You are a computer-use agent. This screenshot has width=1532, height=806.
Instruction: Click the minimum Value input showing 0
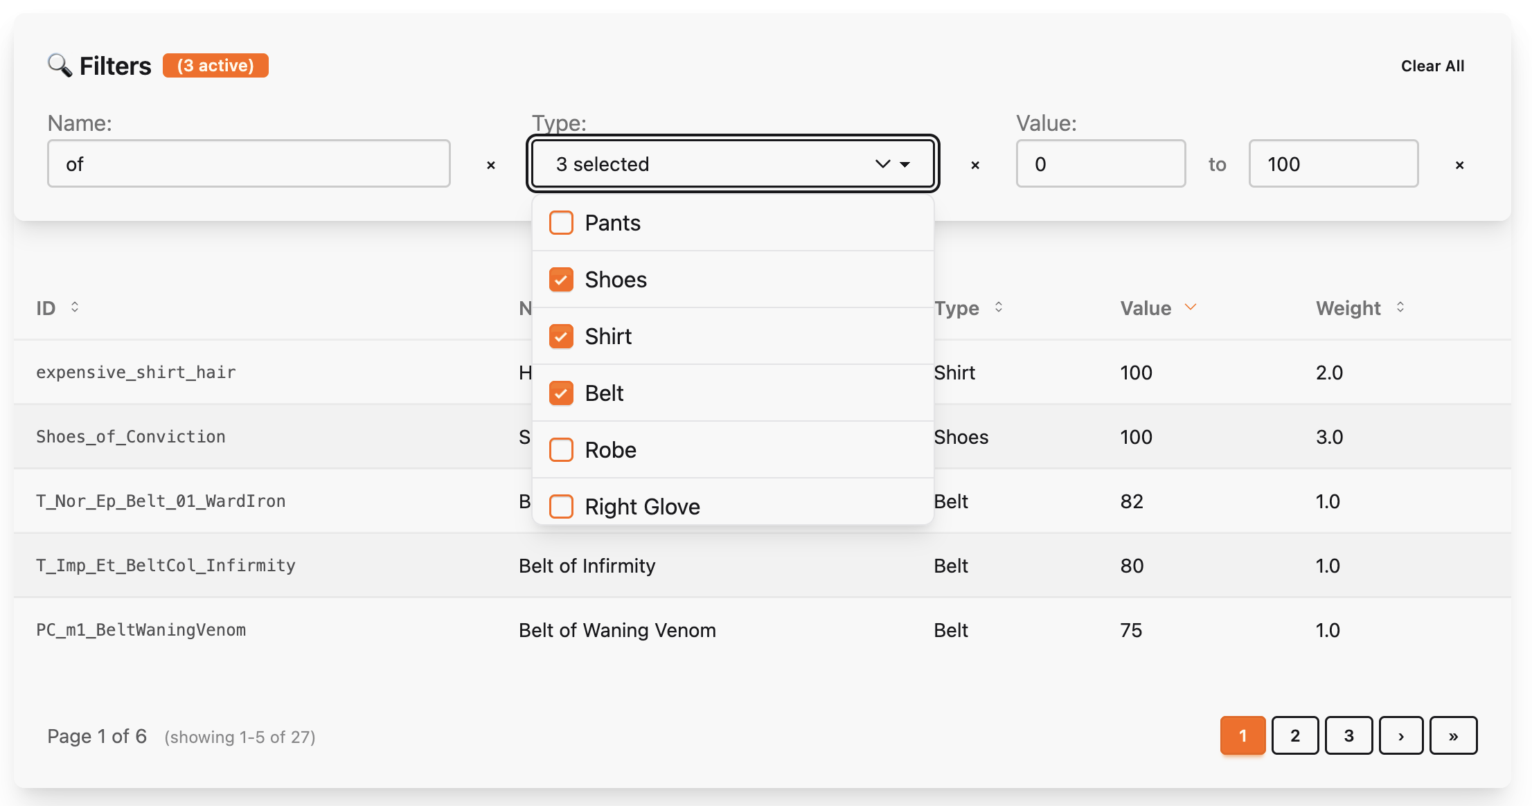(1101, 164)
